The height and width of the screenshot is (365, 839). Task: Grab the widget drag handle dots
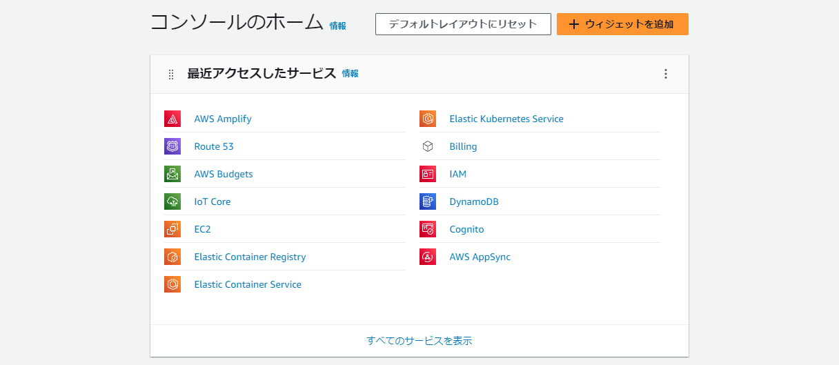point(171,74)
